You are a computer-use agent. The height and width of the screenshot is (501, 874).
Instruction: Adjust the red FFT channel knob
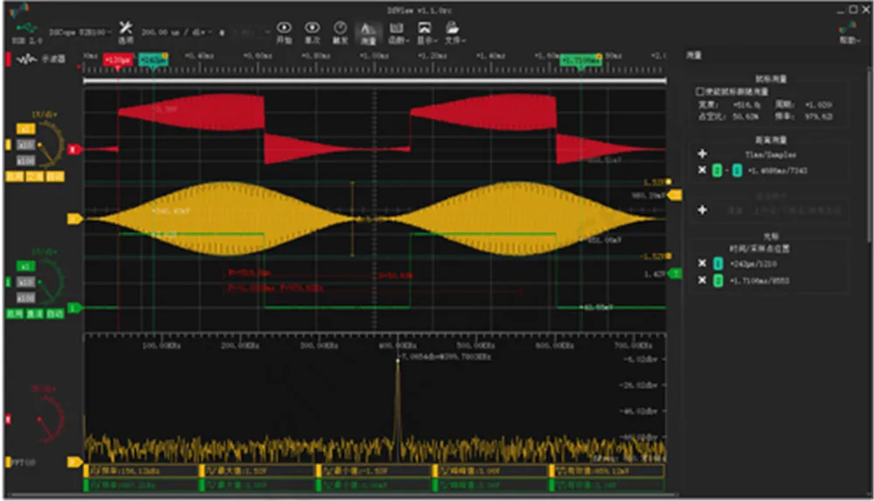tap(49, 418)
